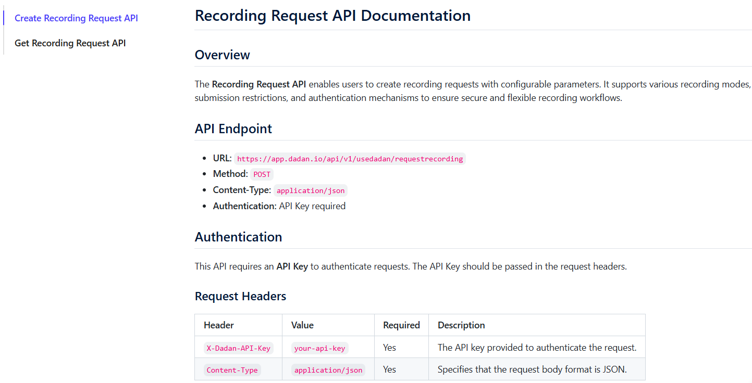Select the Create Recording Request API sidebar item
This screenshot has height=383, width=752.
(x=76, y=18)
